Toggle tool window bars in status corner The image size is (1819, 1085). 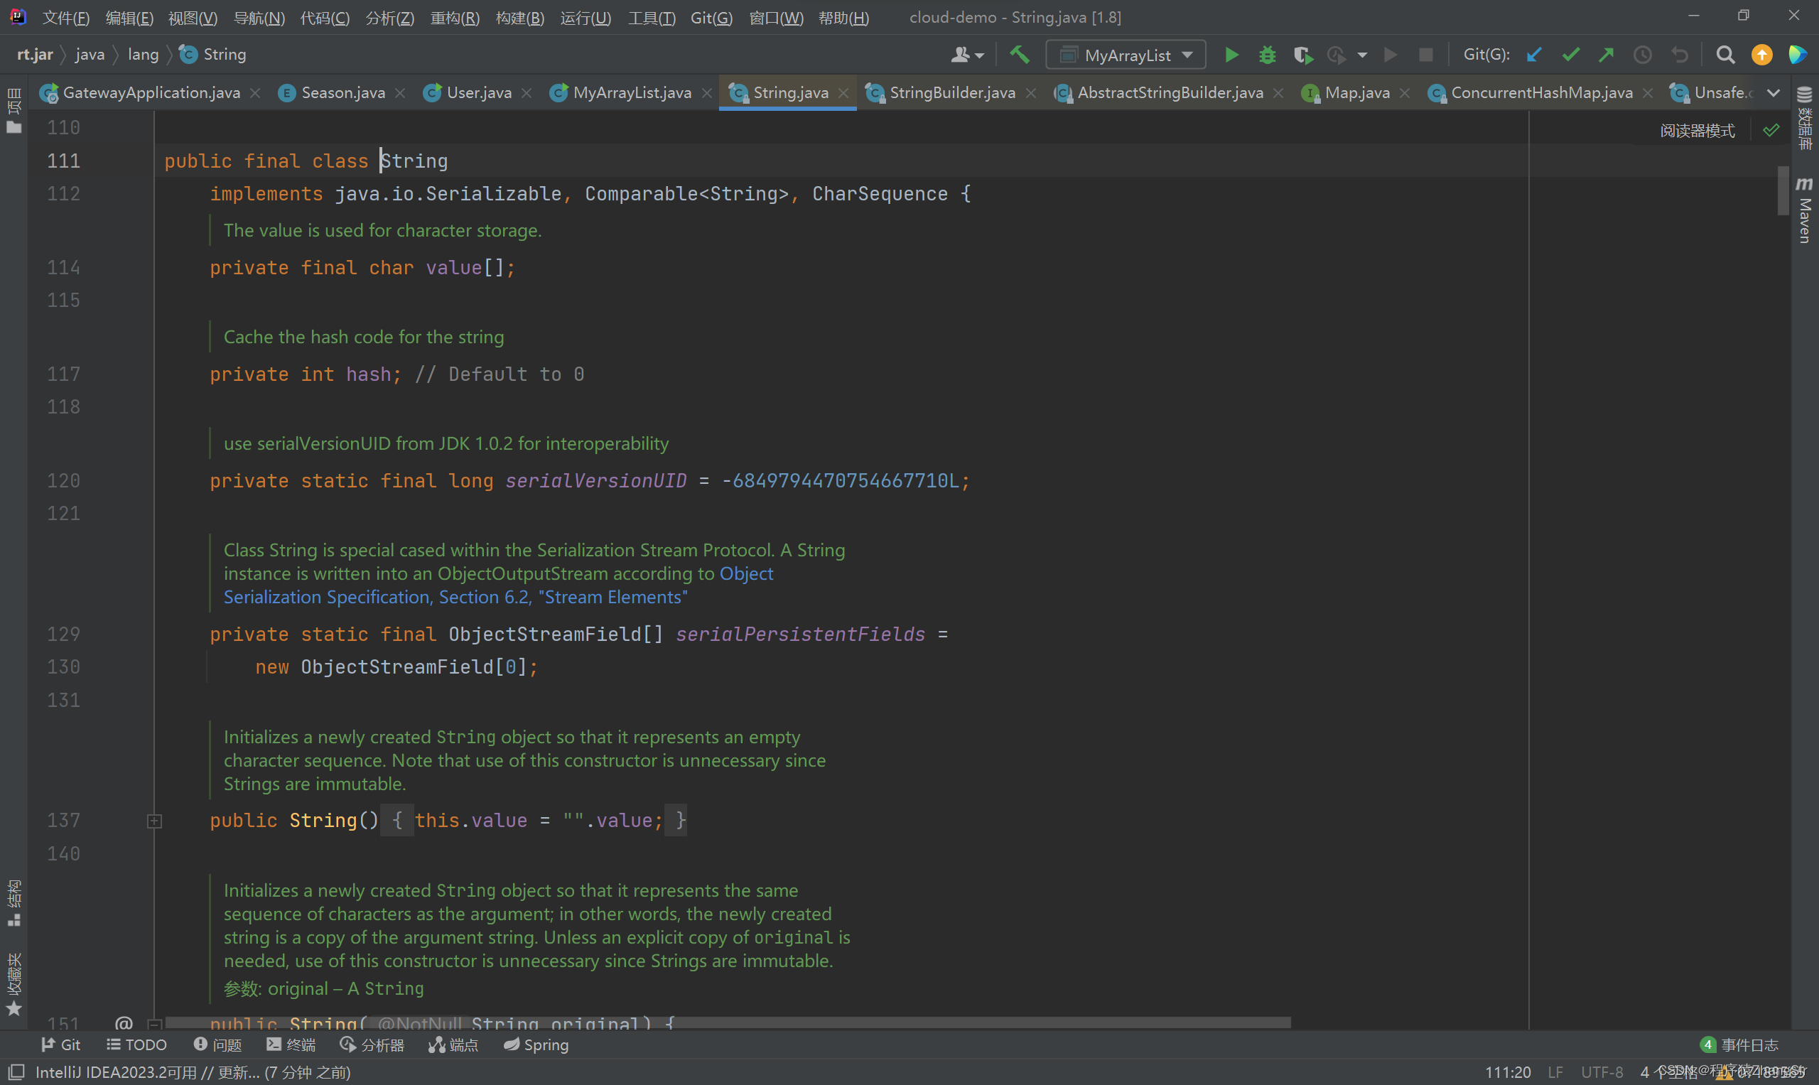(x=16, y=1071)
